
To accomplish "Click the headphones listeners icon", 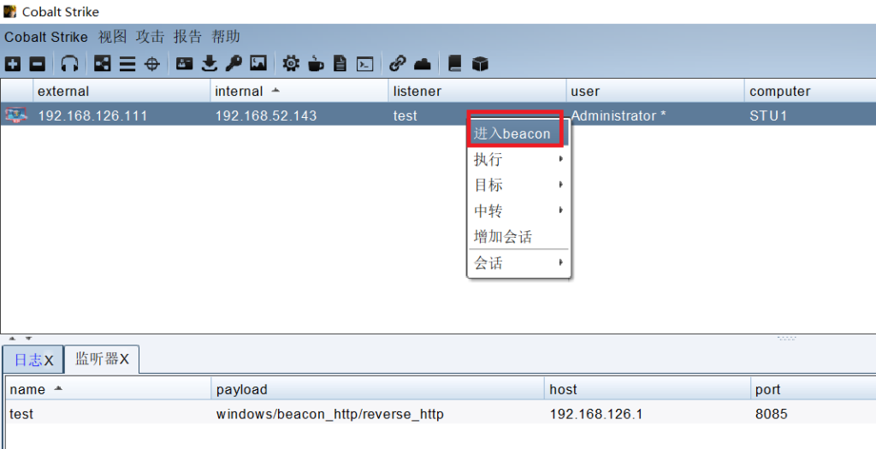I will click(x=70, y=63).
